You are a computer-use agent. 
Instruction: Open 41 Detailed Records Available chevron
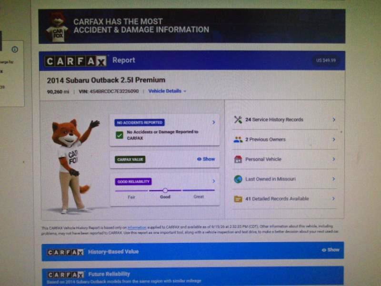point(333,199)
